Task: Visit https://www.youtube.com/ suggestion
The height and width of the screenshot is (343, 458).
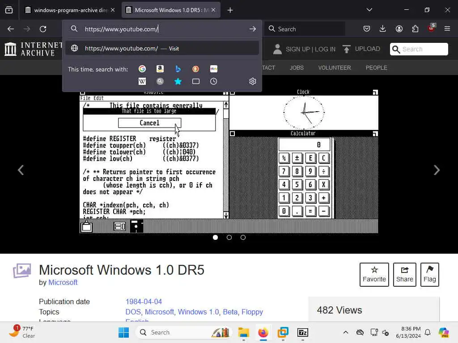Action: (x=162, y=48)
